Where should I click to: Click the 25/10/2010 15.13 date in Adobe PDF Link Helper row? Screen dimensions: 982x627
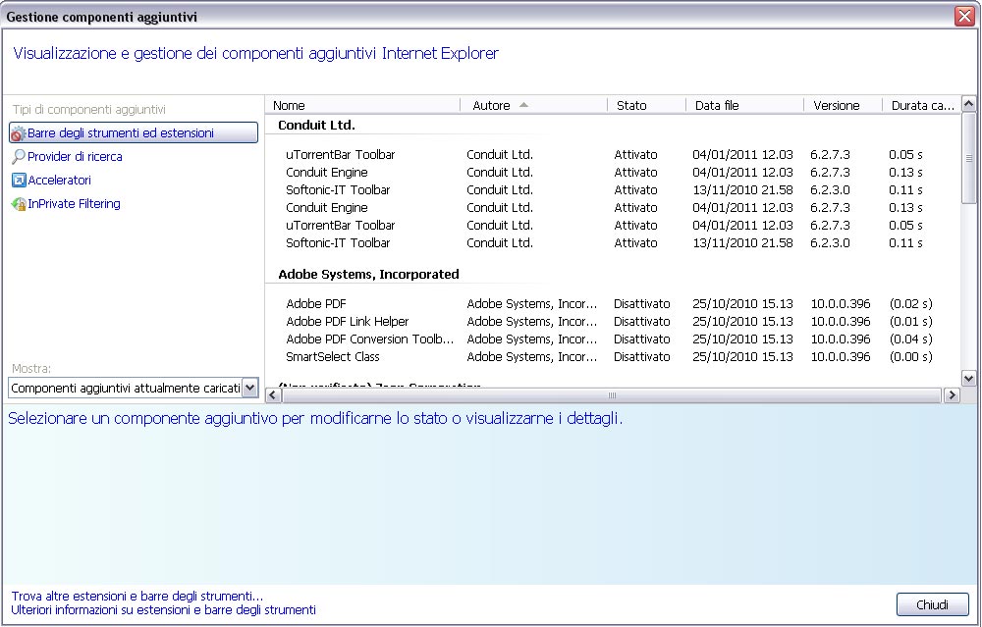[x=742, y=321]
